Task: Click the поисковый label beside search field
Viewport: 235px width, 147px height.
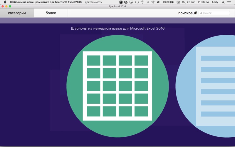Action: (x=188, y=13)
